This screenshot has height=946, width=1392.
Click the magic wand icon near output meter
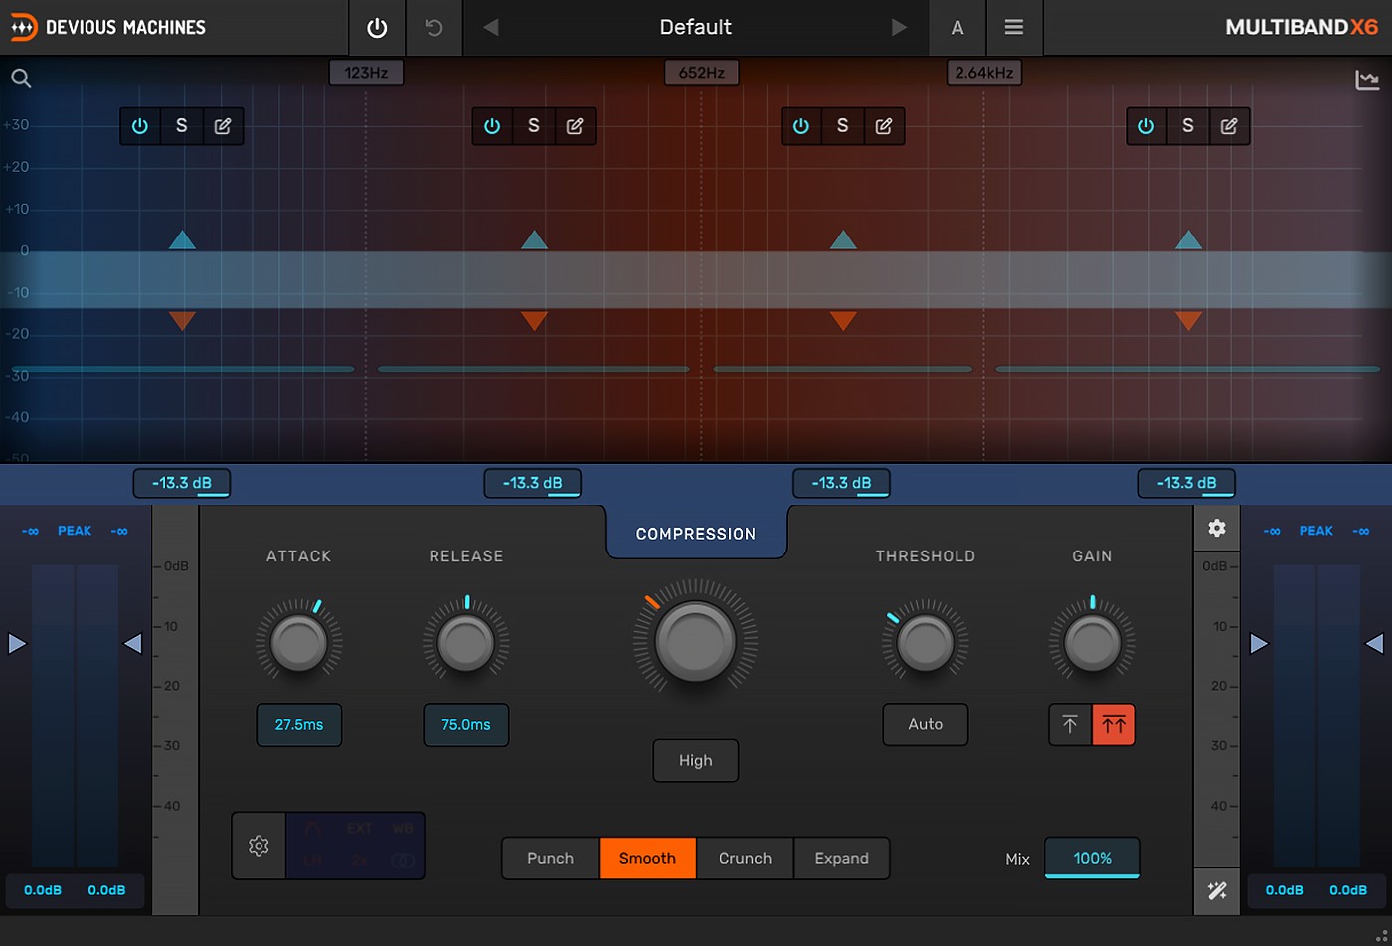click(1216, 890)
